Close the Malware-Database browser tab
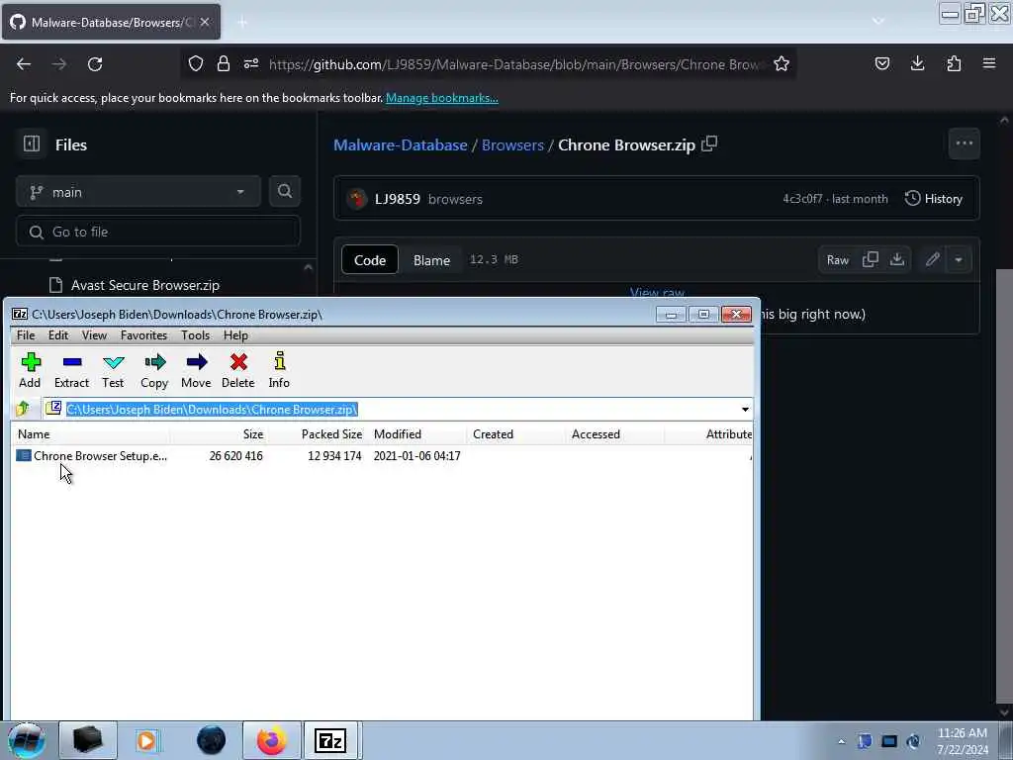This screenshot has width=1013, height=760. 204,22
